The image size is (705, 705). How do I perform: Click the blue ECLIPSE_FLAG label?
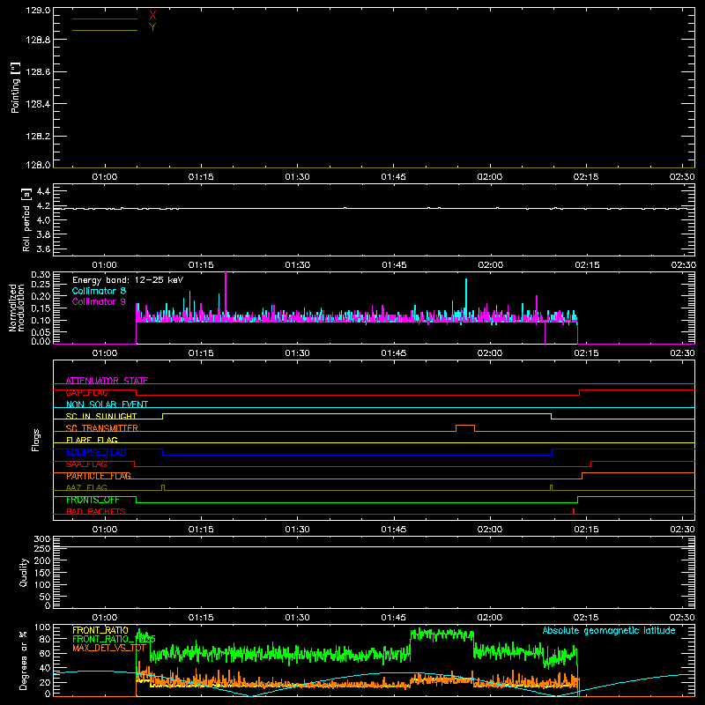(96, 452)
